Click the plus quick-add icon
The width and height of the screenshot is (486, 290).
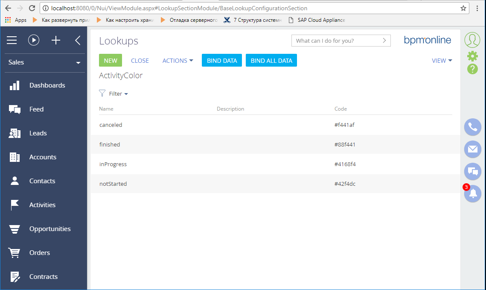[56, 40]
